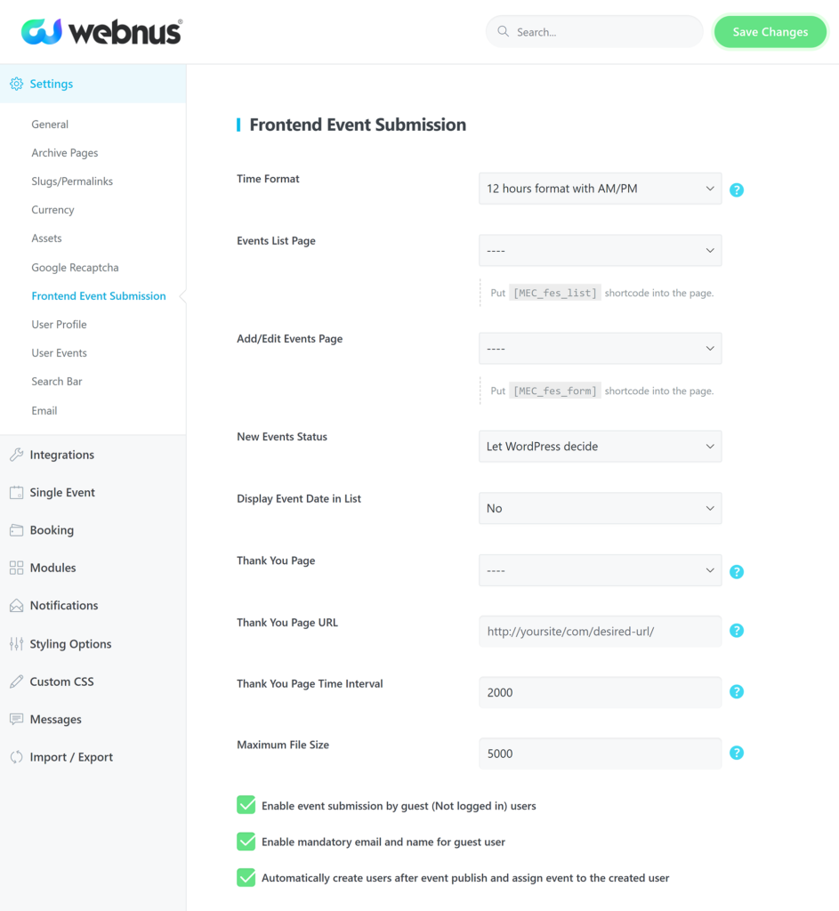
Task: Open Modules from the sidebar icon
Action: pos(16,568)
